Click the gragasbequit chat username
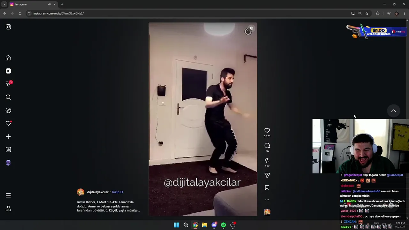This screenshot has height=230, width=409. tap(353, 175)
